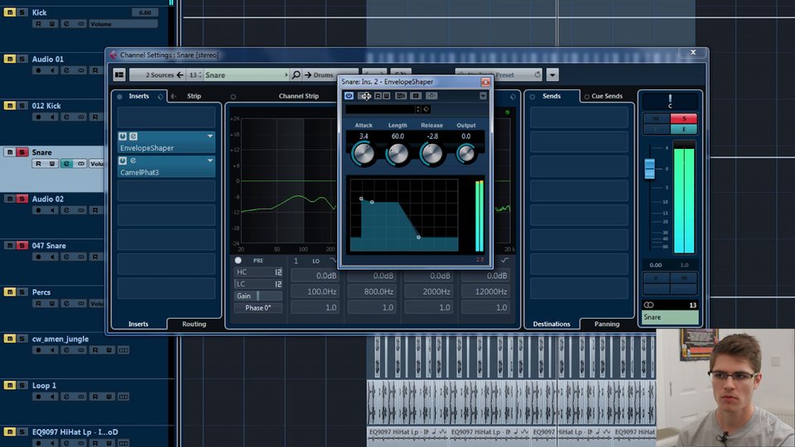This screenshot has height=447, width=795.
Task: Unsolo the 047 Snare track
Action: click(x=22, y=245)
